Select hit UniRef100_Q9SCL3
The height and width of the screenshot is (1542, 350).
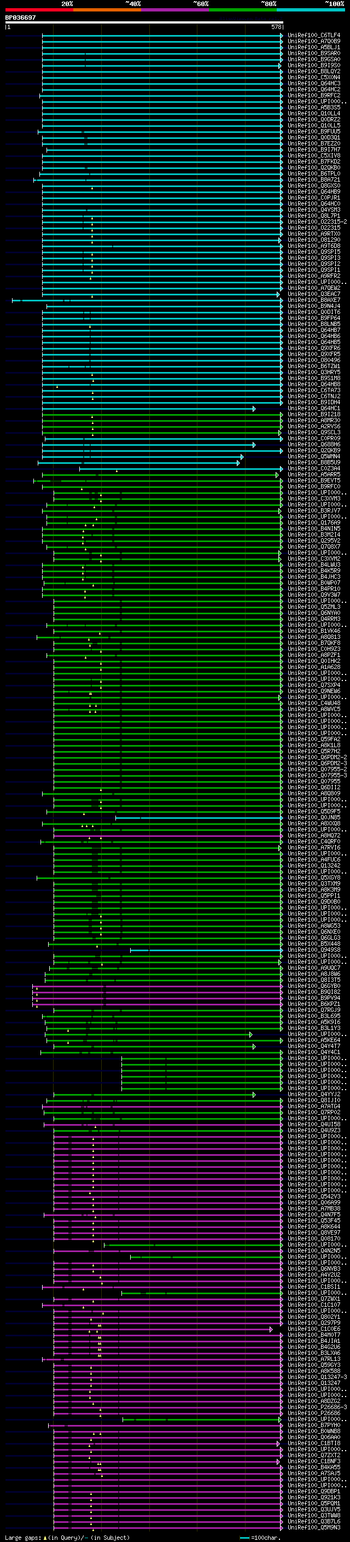(x=314, y=433)
